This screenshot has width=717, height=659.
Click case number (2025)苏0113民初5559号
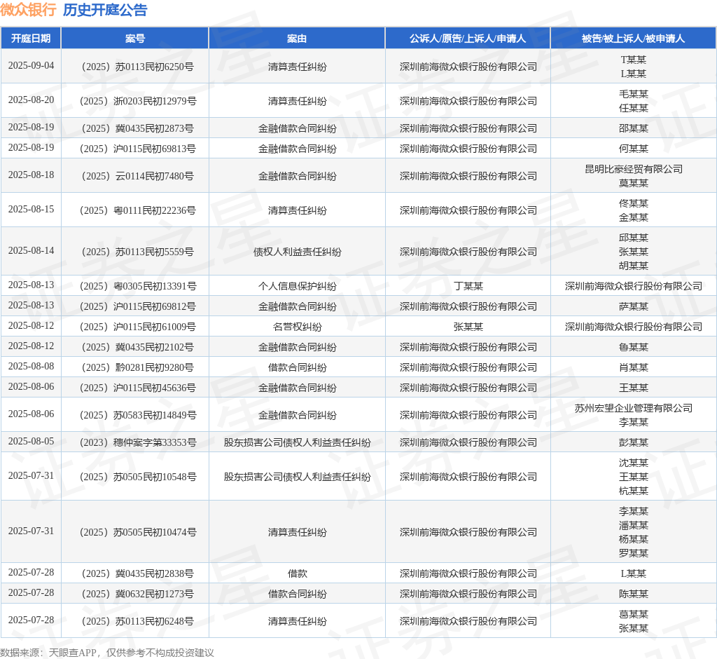(138, 252)
